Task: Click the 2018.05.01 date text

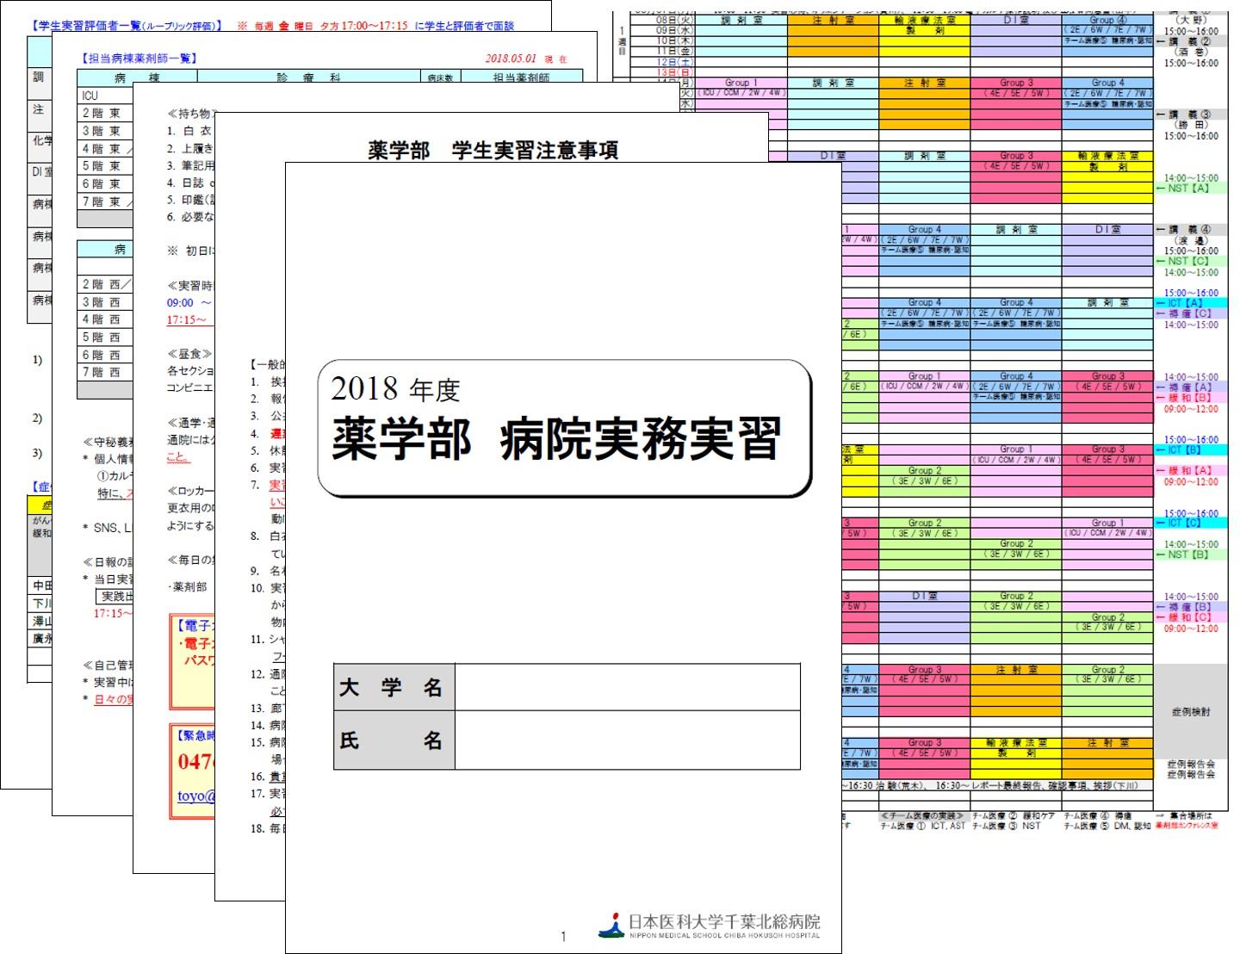Action: click(512, 59)
